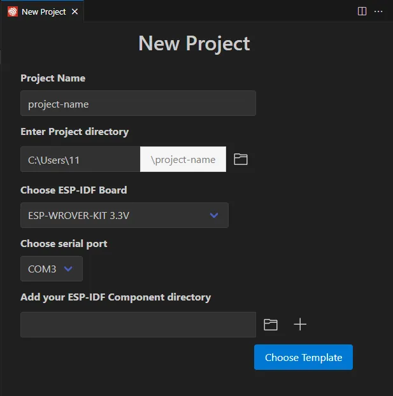
Task: Click the chevron on the ESP-WROVER-KIT board selector
Action: (x=215, y=215)
